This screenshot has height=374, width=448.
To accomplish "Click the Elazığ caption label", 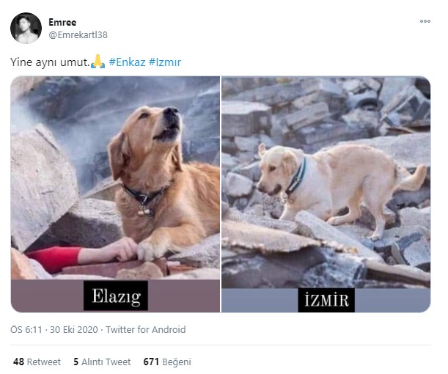I will pos(116,296).
